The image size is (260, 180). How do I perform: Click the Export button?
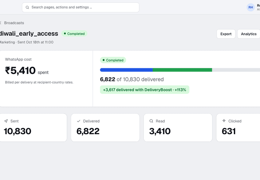226,34
